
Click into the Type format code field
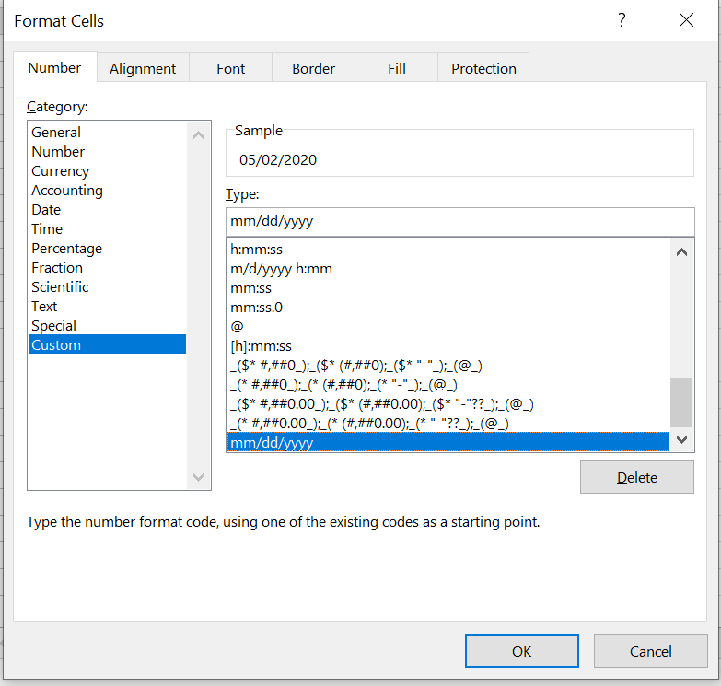point(459,222)
